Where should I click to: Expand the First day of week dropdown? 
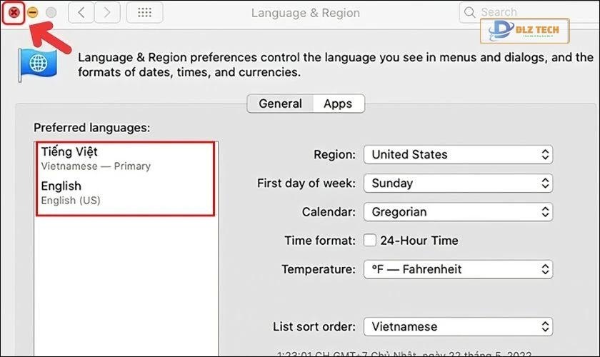458,183
